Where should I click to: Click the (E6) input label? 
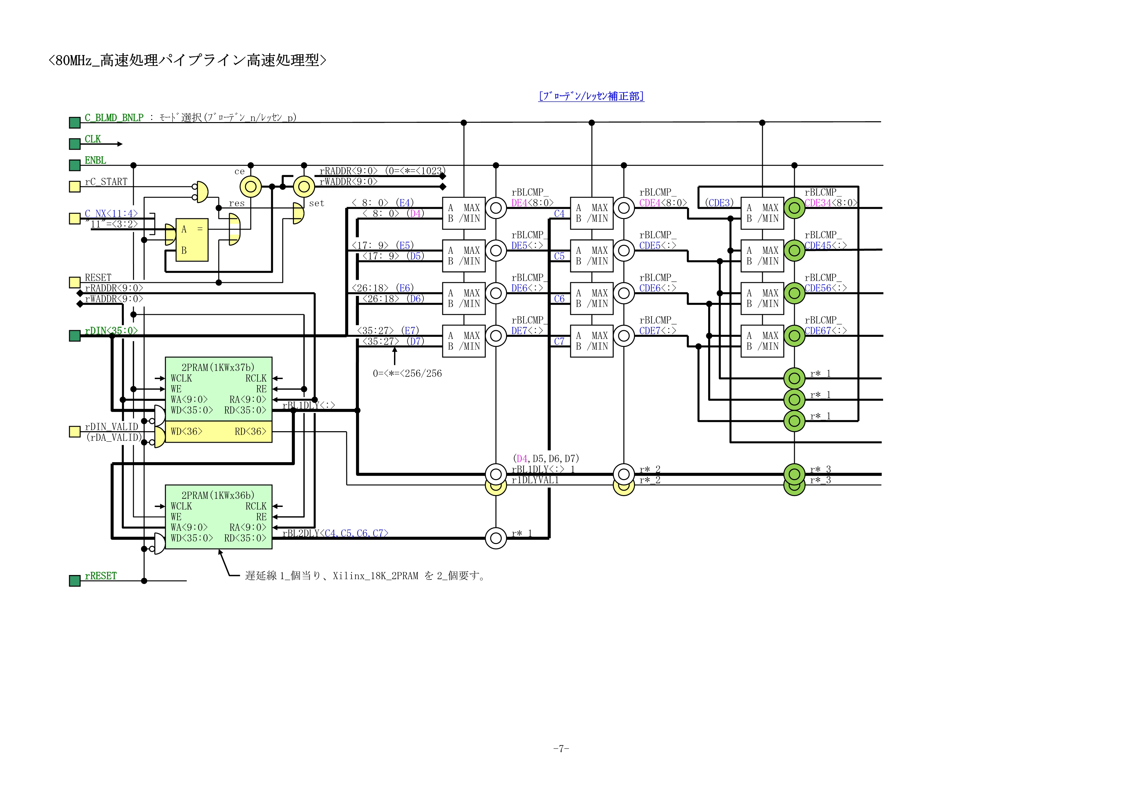(405, 288)
